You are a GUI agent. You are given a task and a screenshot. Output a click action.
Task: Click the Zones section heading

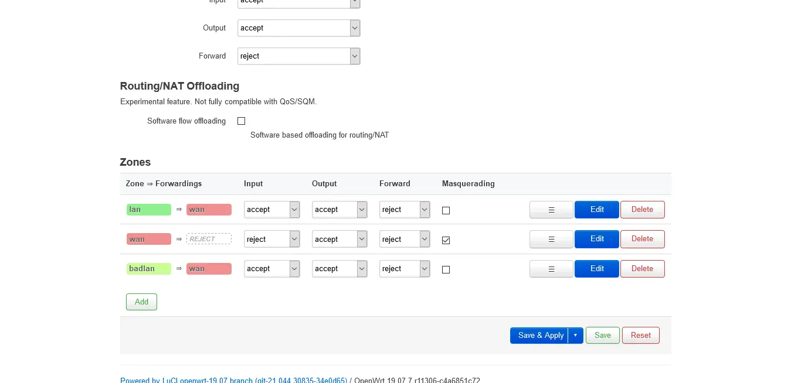click(x=135, y=162)
